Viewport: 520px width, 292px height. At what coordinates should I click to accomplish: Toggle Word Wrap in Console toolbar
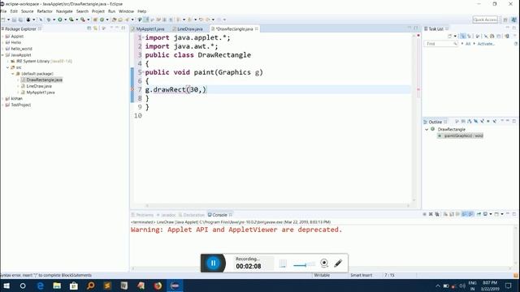tap(458, 214)
